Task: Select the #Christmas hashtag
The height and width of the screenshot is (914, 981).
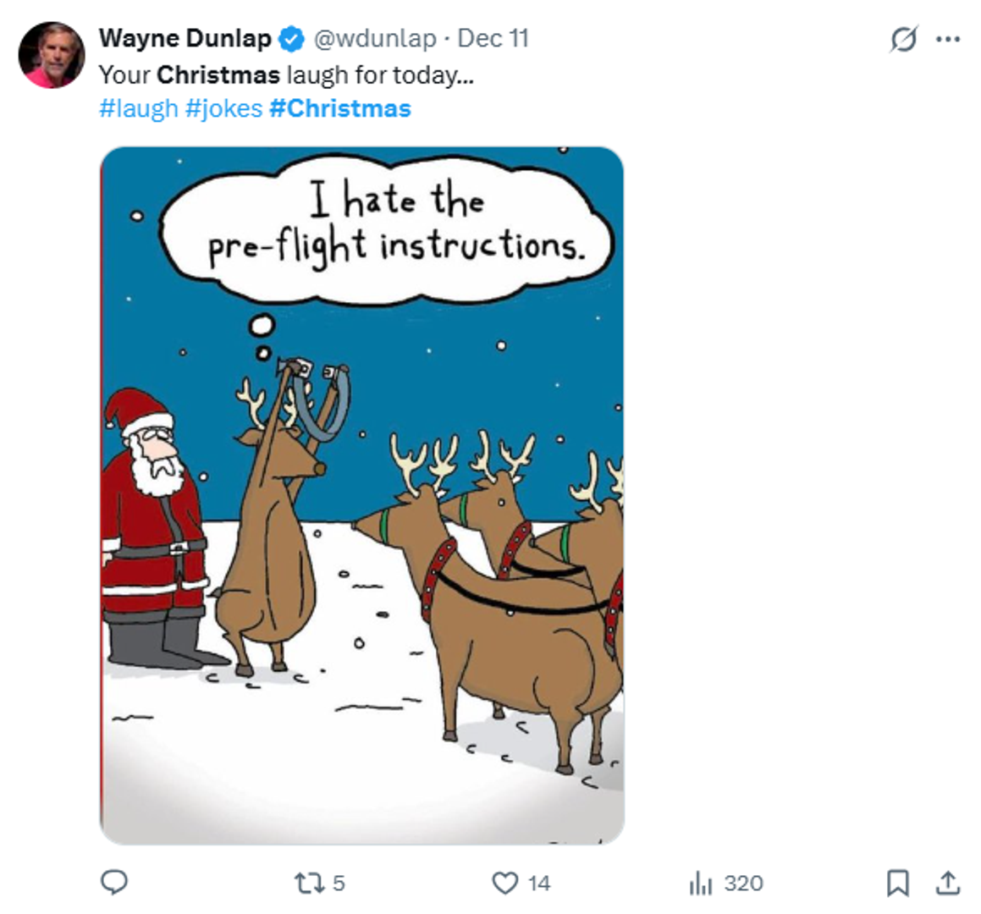Action: 339,109
